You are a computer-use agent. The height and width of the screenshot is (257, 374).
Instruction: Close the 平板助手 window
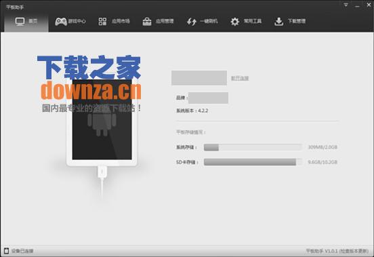pos(369,5)
